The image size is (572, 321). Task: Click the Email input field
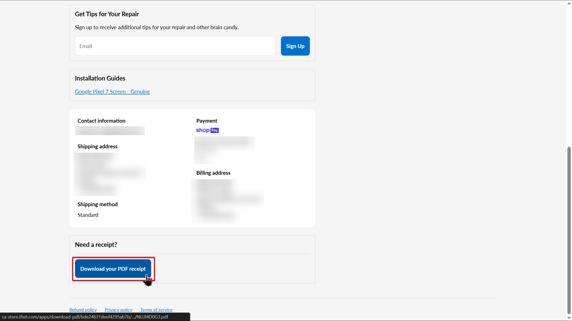point(175,46)
